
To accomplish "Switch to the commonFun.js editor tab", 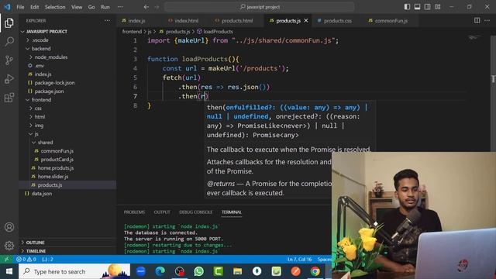I will pyautogui.click(x=391, y=21).
